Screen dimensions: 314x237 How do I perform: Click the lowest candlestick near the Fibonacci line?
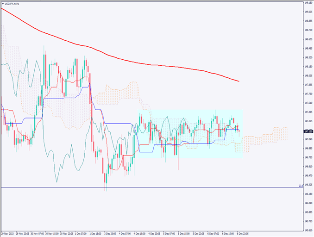pyautogui.click(x=106, y=181)
